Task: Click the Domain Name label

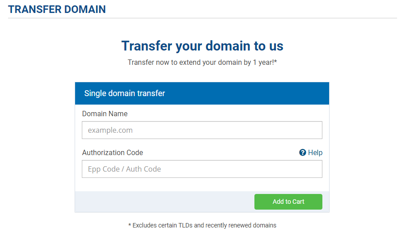Action: (x=105, y=114)
